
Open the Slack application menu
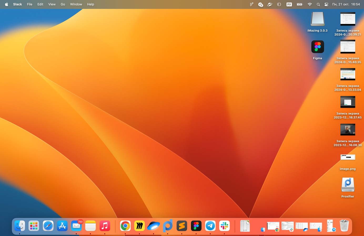point(18,4)
